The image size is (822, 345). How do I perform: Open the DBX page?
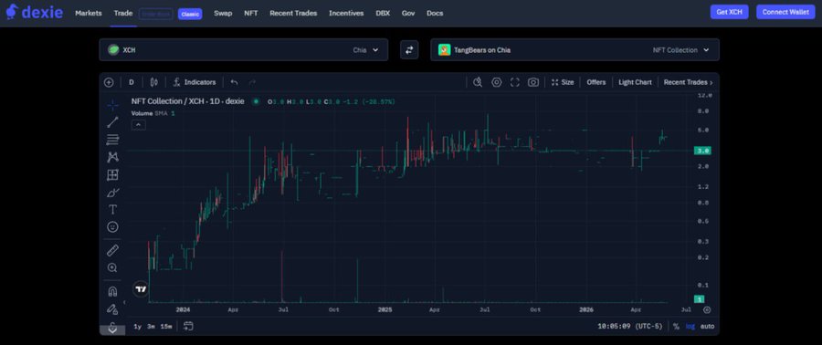pyautogui.click(x=383, y=13)
